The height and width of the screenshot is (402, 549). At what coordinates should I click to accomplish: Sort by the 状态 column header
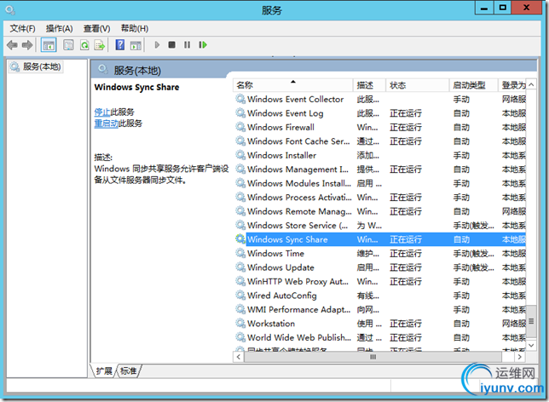coord(418,85)
